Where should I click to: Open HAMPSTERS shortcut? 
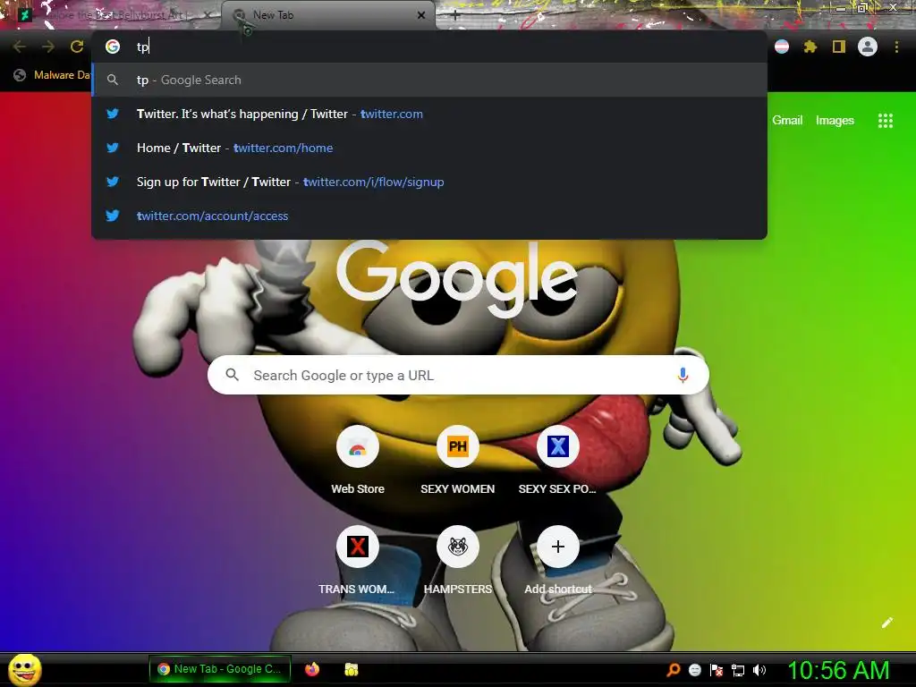point(457,562)
